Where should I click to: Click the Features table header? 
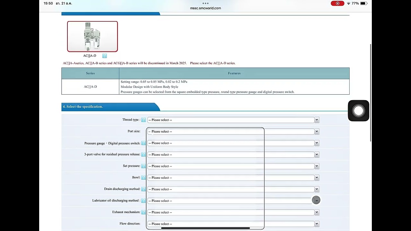(234, 73)
